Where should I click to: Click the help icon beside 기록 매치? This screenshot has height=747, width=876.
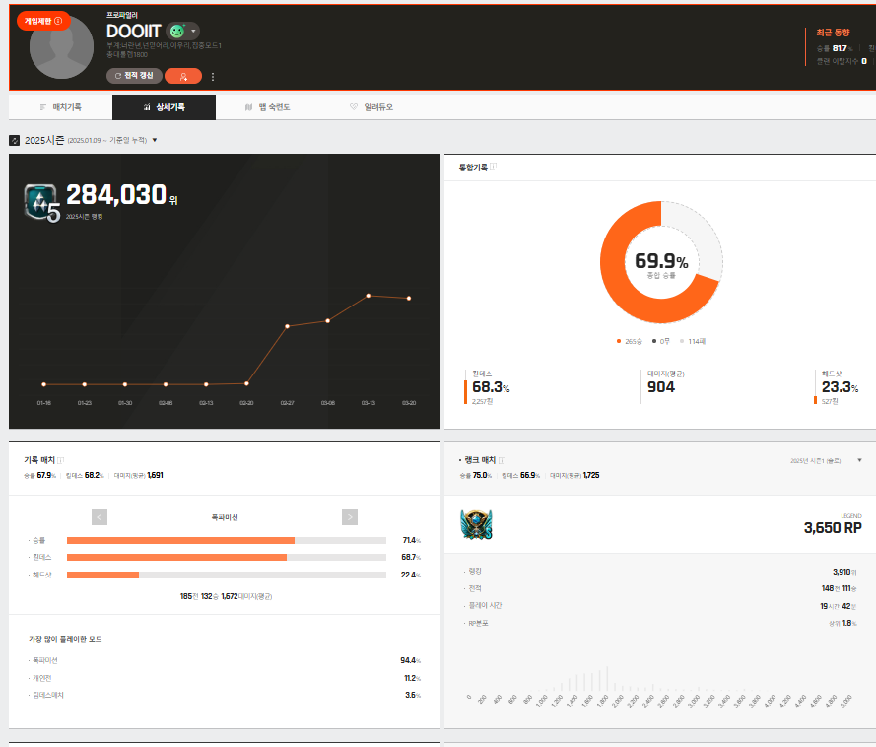[60, 460]
